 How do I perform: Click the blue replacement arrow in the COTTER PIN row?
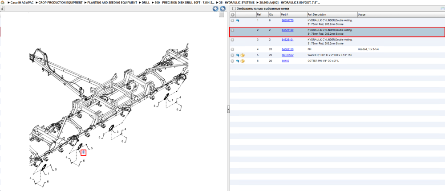(238, 61)
